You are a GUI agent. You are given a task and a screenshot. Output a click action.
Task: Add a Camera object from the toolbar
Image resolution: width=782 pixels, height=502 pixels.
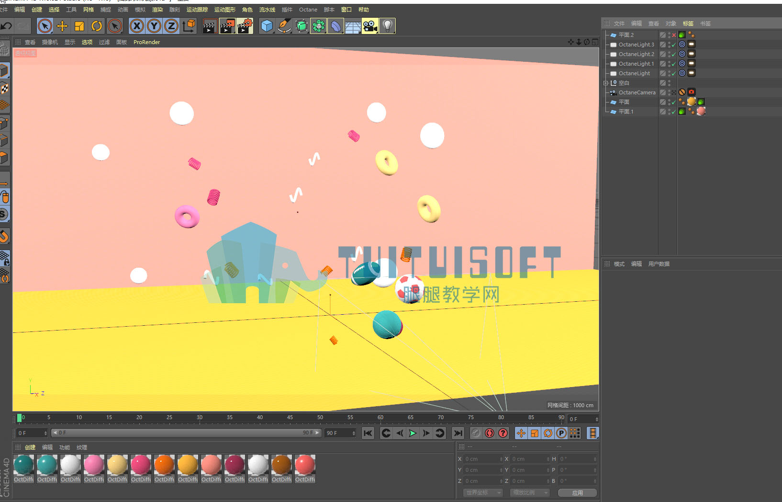point(370,26)
